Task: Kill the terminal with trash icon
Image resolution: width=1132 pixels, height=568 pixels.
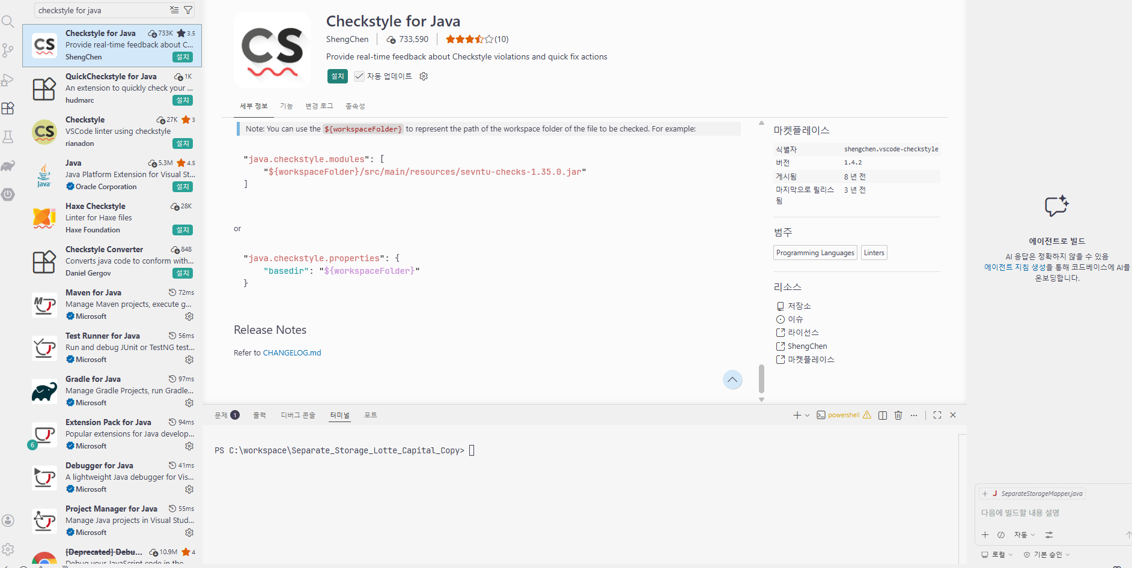Action: point(898,415)
